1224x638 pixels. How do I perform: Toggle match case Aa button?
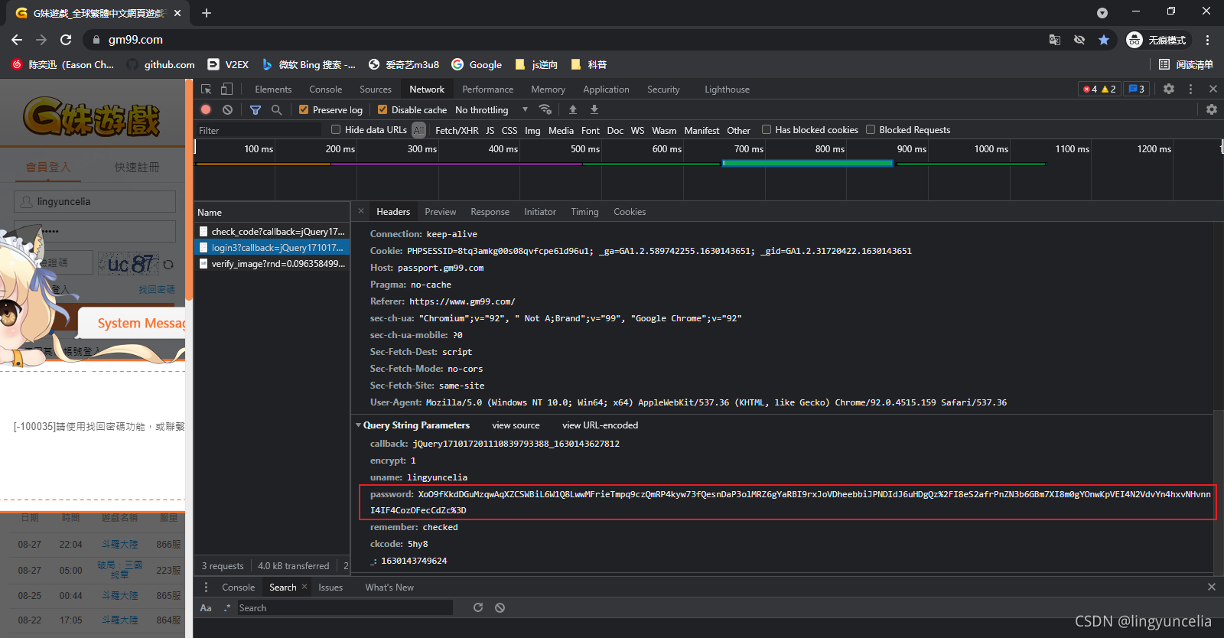[206, 608]
